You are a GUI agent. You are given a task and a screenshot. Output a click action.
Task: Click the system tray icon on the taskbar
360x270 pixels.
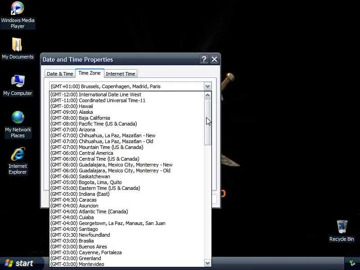[x=351, y=263]
